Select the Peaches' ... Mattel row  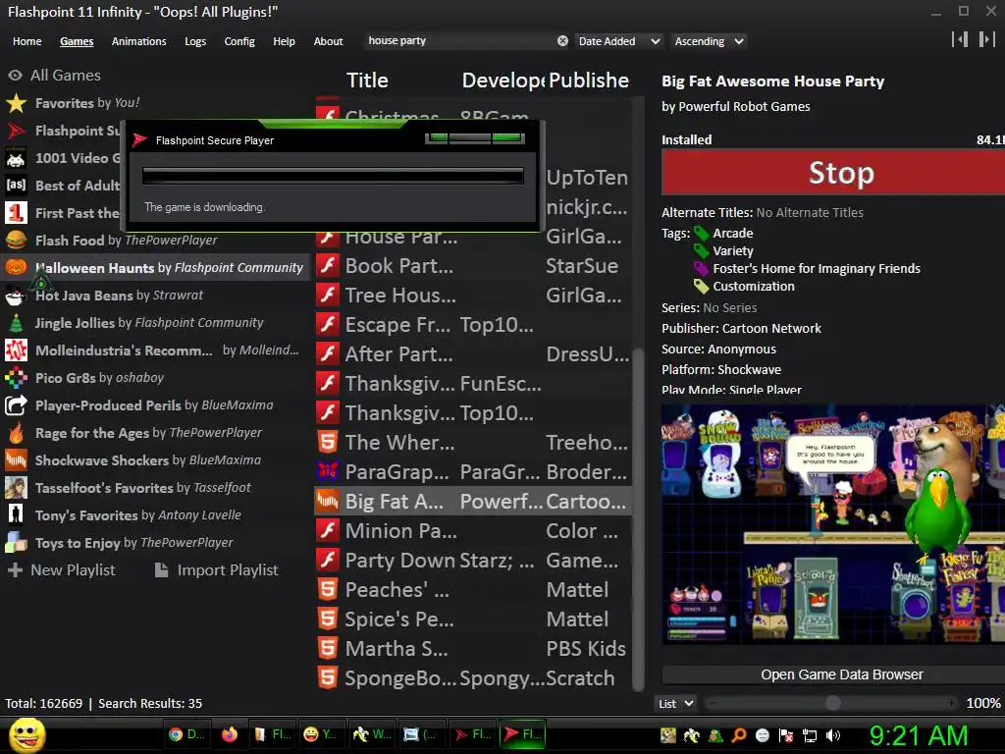(x=473, y=590)
